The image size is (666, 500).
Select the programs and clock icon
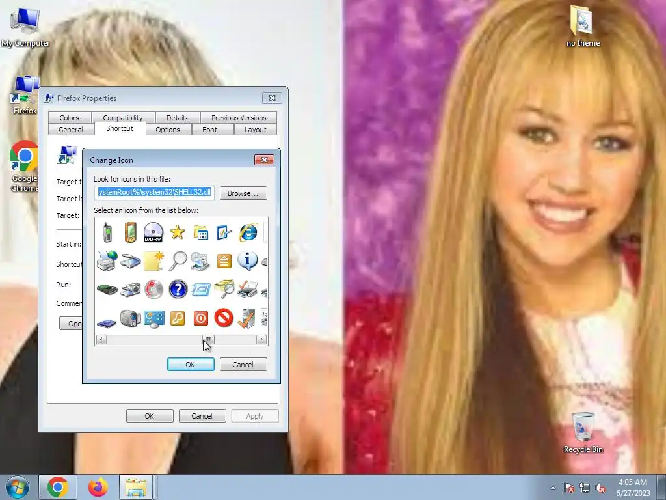click(200, 260)
